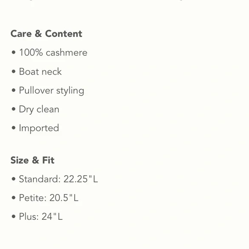The image size is (249, 249).
Task: Click the bullet before Petite size
Action: (x=14, y=198)
